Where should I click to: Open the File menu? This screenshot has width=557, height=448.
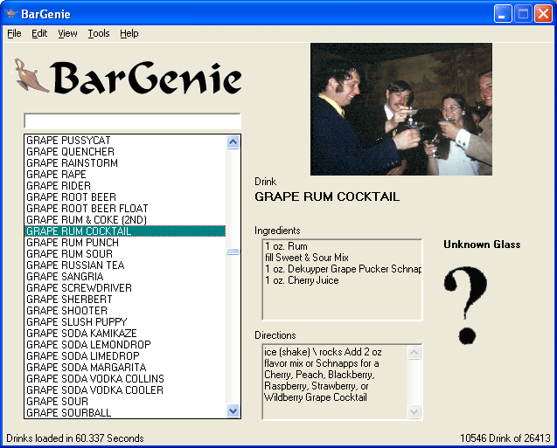coord(14,33)
